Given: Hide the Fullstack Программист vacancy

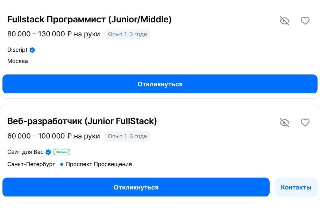Looking at the screenshot, I should (284, 21).
